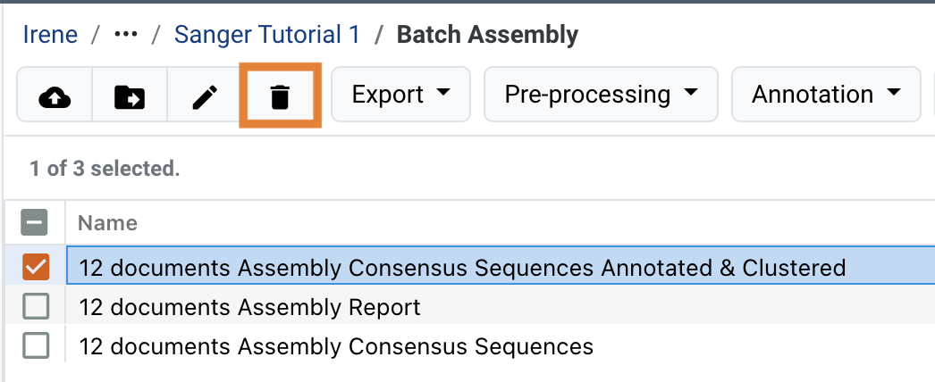The height and width of the screenshot is (382, 935).
Task: Sort by the Name column header
Action: [x=108, y=222]
